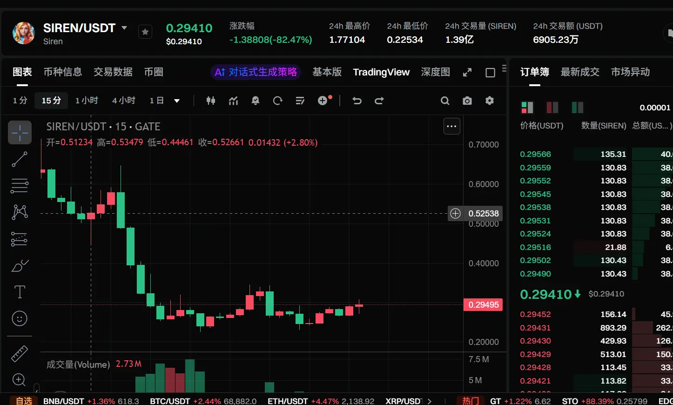Select the TradingView chart mode

coord(381,72)
